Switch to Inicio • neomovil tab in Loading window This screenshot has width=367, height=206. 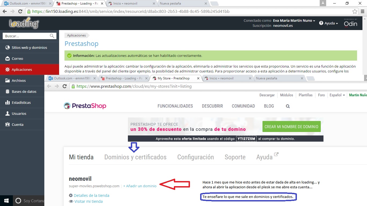tap(131, 3)
